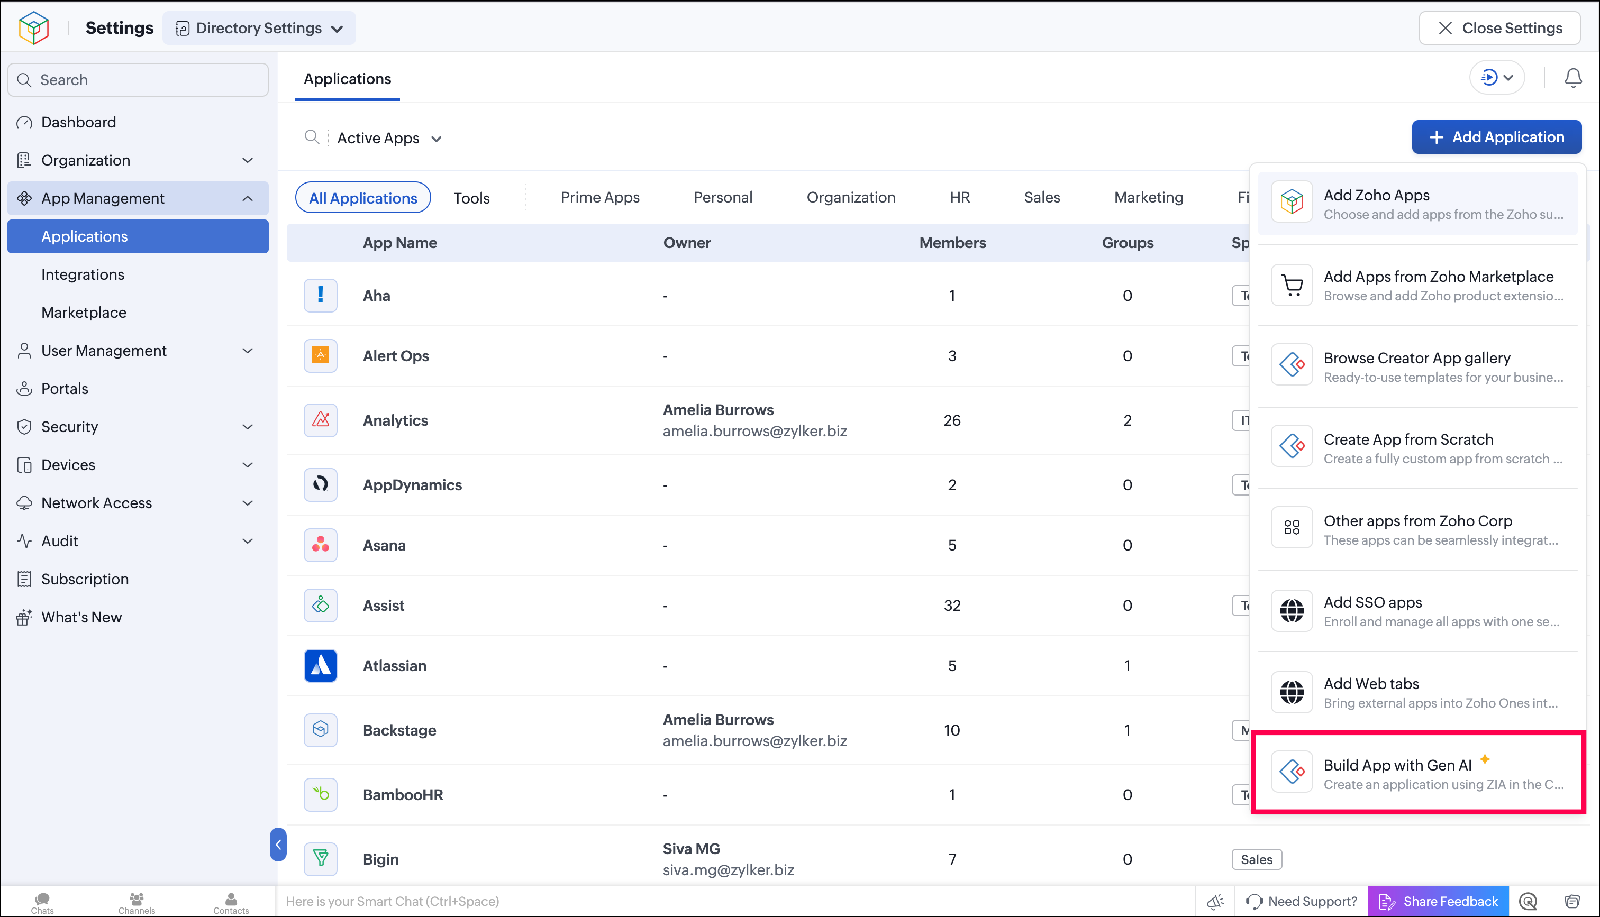Open Dashboard in the sidebar
Image resolution: width=1600 pixels, height=917 pixels.
click(x=138, y=122)
